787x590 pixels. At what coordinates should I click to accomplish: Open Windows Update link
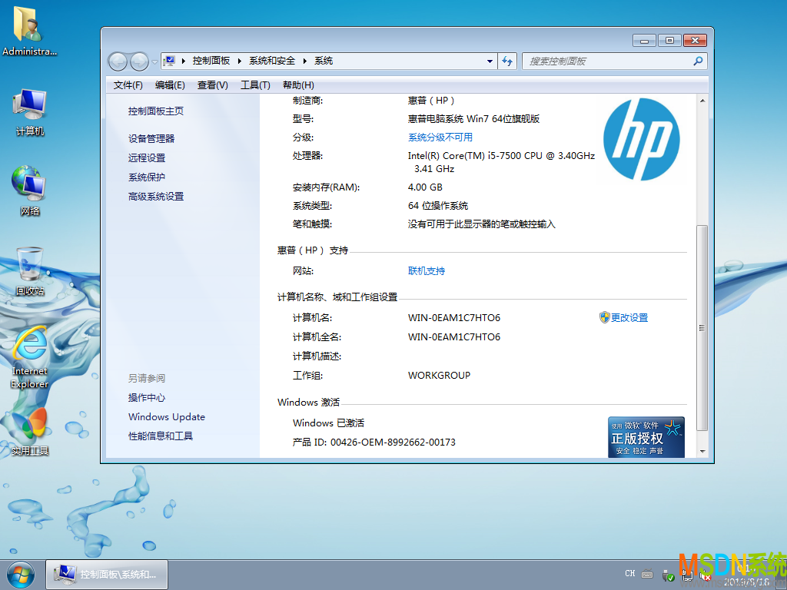click(167, 417)
